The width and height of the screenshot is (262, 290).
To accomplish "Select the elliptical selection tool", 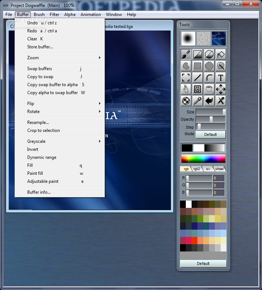I will [209, 66].
